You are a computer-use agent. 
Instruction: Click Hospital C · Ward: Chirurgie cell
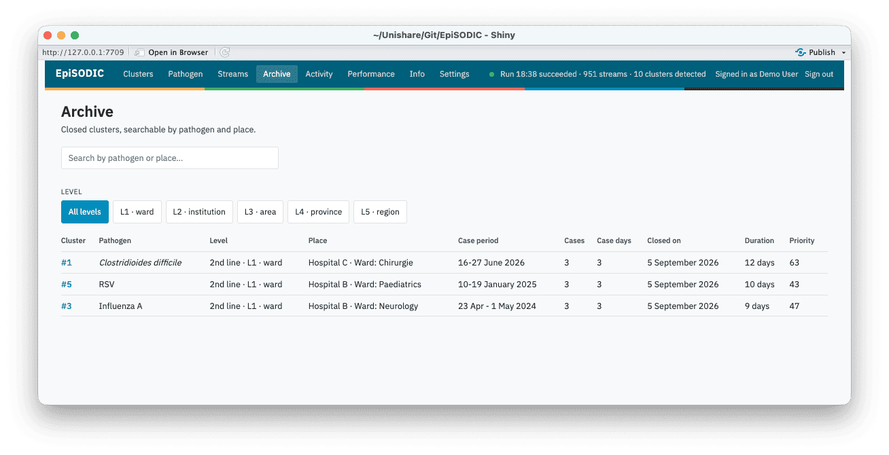coord(360,262)
